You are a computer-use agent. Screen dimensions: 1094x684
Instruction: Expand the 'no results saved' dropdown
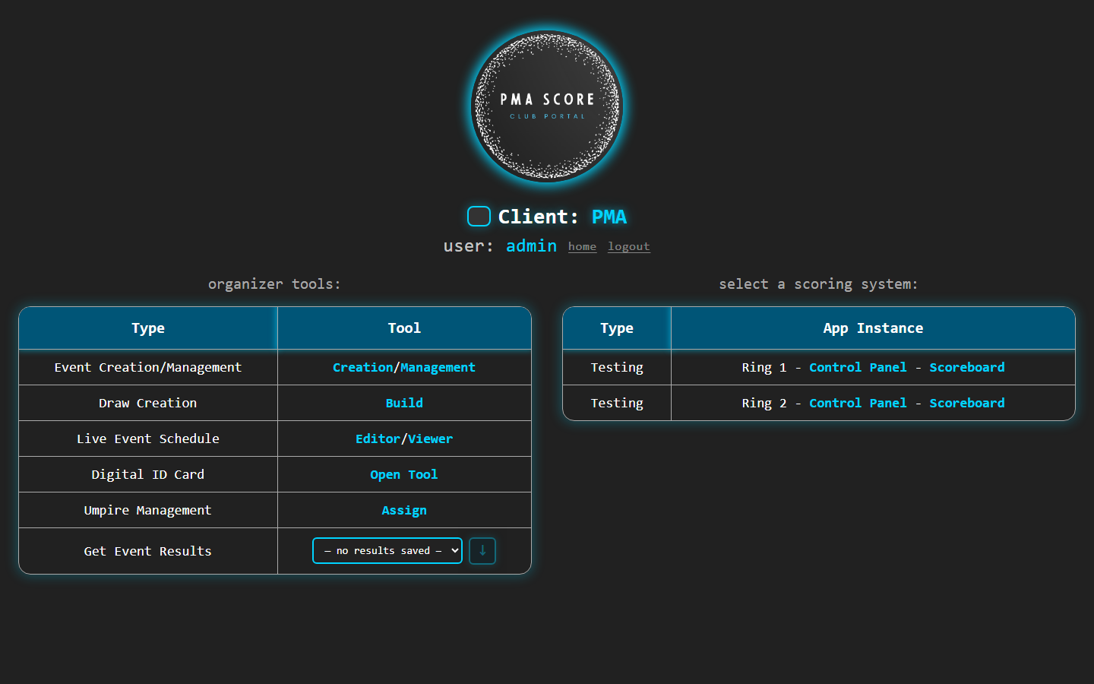pos(387,551)
